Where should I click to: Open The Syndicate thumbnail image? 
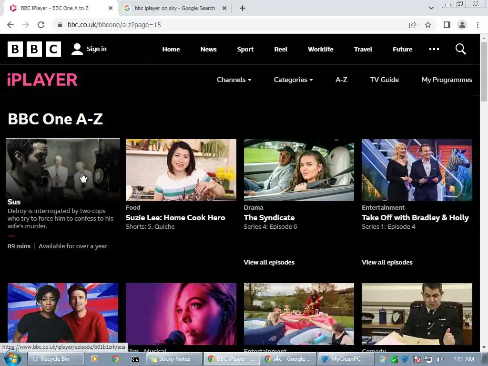299,170
